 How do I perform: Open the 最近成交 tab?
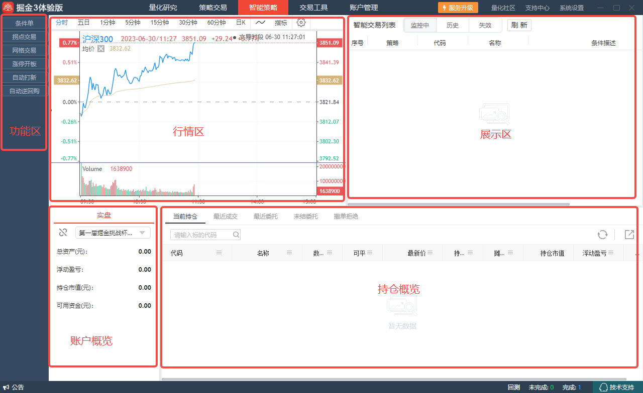(226, 217)
